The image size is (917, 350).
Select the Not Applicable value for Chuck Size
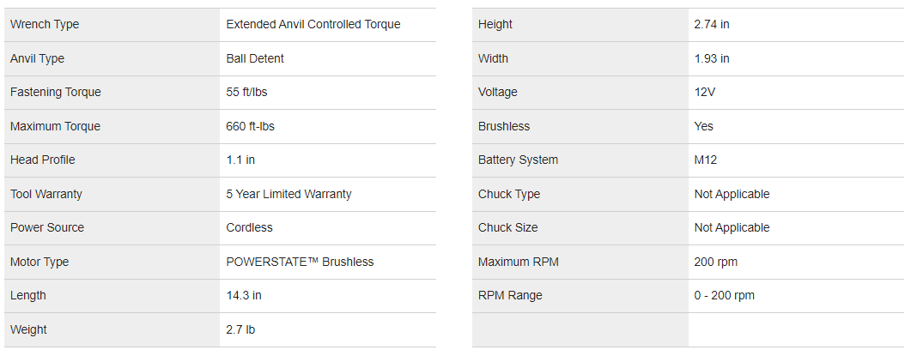click(732, 228)
